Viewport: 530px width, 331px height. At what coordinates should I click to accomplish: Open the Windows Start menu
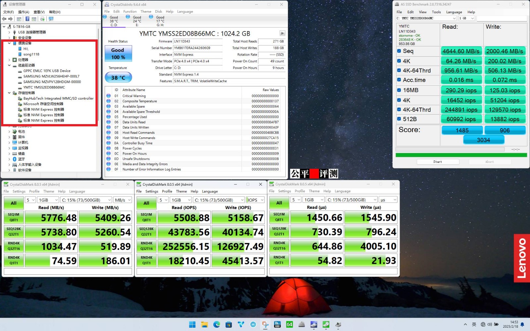pos(192,324)
